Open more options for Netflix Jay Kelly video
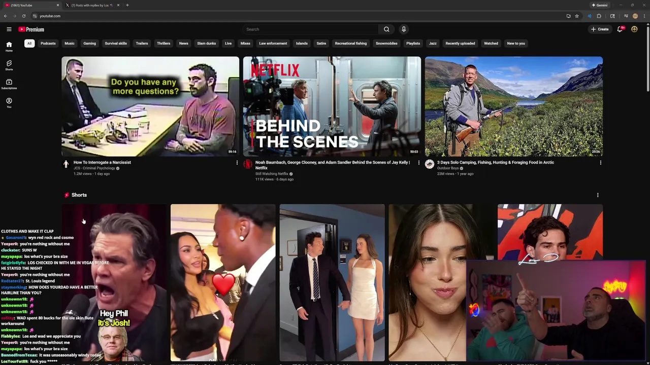This screenshot has width=650, height=365. coord(419,163)
